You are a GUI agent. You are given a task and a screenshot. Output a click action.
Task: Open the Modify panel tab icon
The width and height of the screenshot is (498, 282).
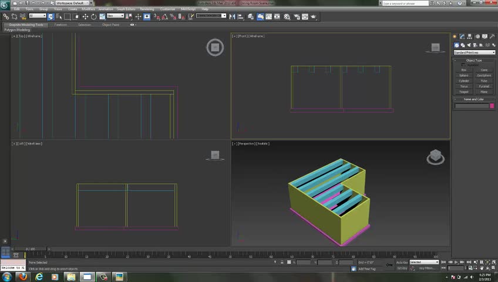click(x=463, y=37)
